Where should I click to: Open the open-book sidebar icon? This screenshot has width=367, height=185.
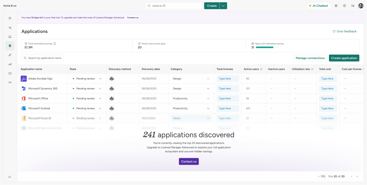[x=10, y=73]
